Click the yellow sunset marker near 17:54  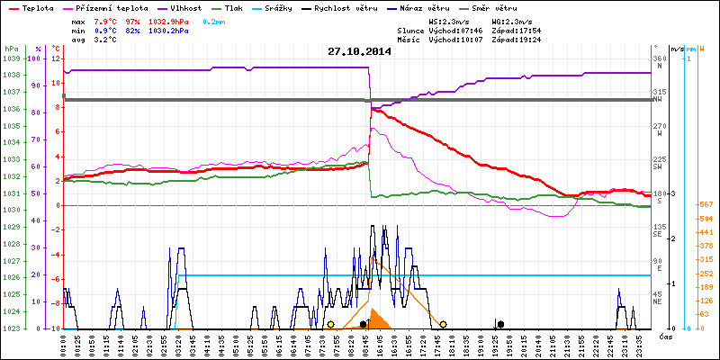point(443,325)
